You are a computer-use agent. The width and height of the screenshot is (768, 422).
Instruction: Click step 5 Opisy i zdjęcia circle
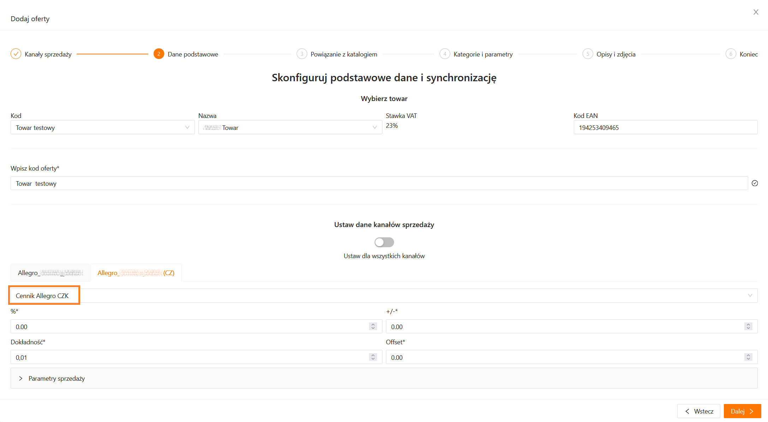[588, 54]
